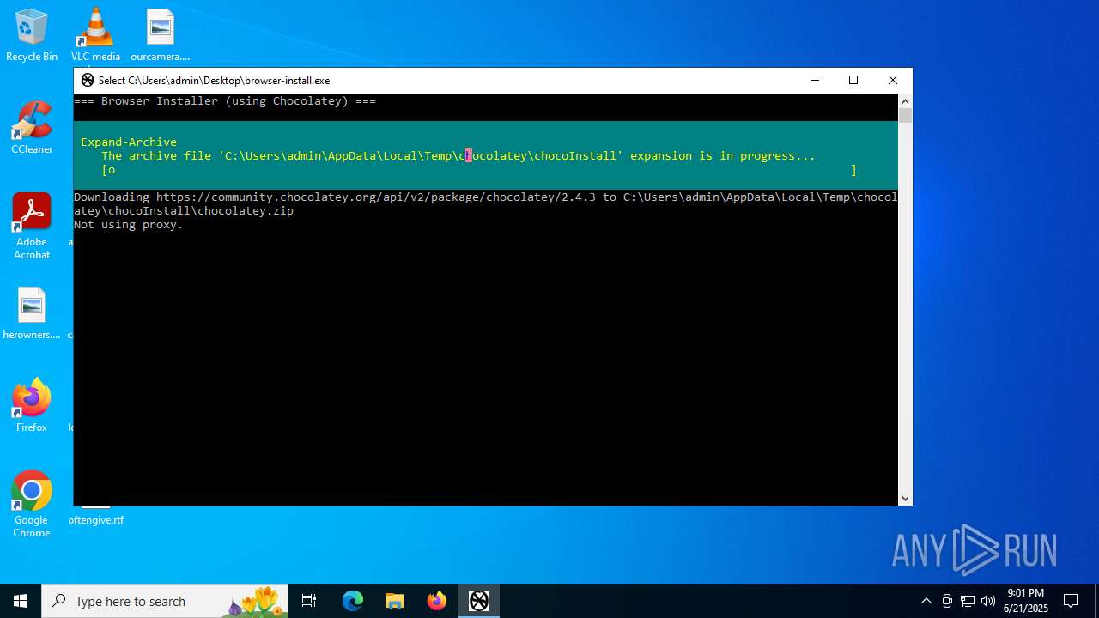Click the 'Not using proxy.' line
Screen dimensions: 1099x618
(x=129, y=225)
